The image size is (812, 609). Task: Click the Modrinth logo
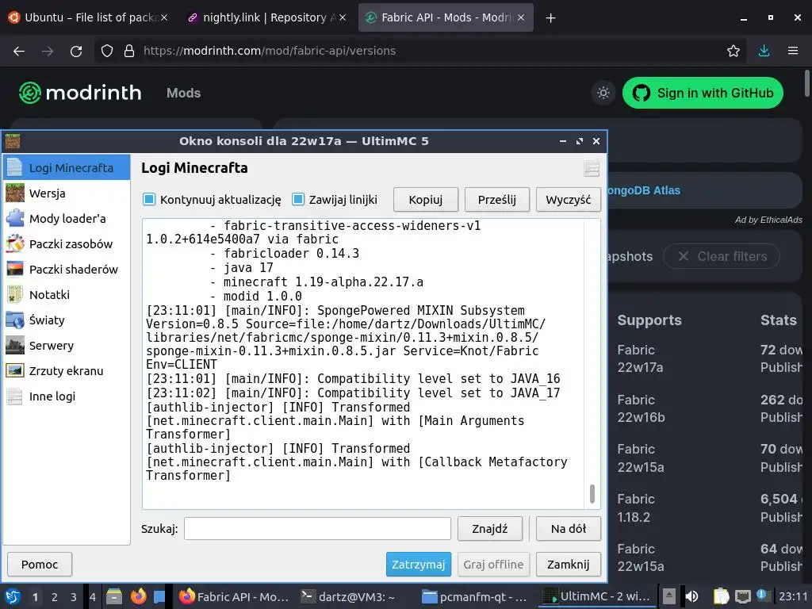(80, 93)
